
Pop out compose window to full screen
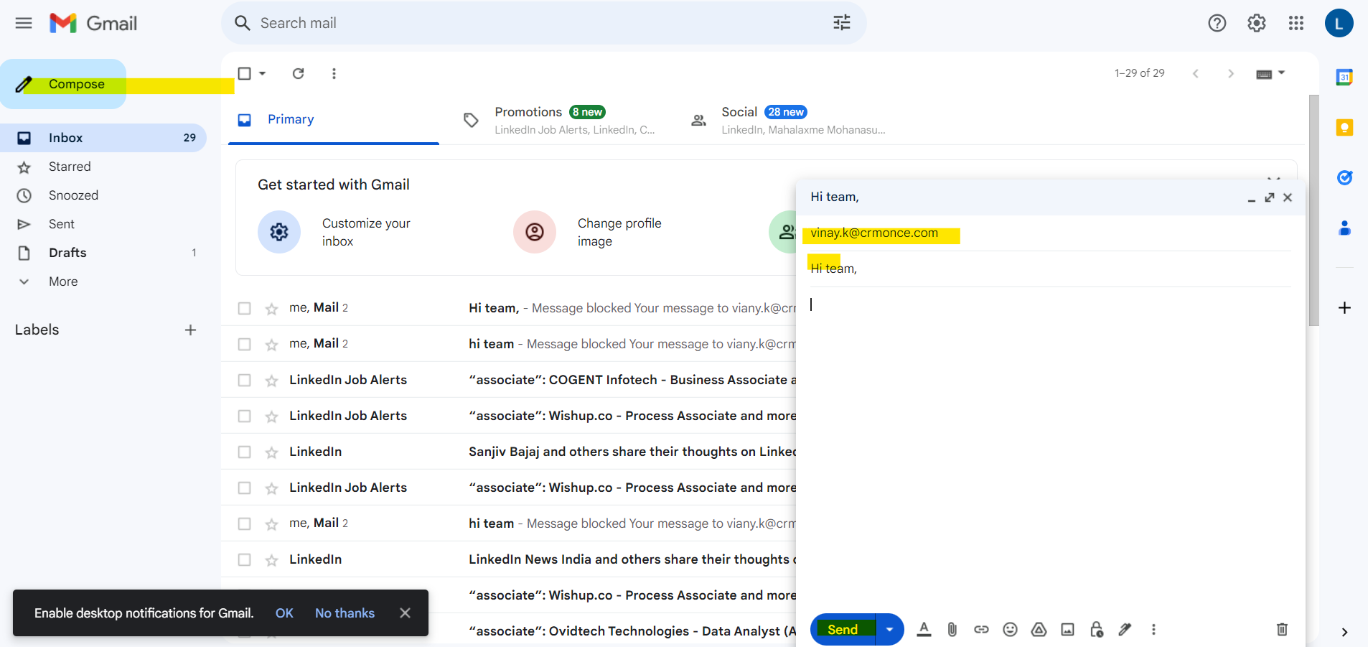pyautogui.click(x=1270, y=197)
